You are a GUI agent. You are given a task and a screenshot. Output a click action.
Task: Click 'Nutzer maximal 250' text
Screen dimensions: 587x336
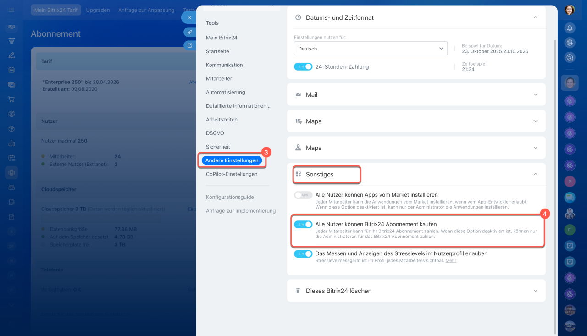tap(64, 141)
